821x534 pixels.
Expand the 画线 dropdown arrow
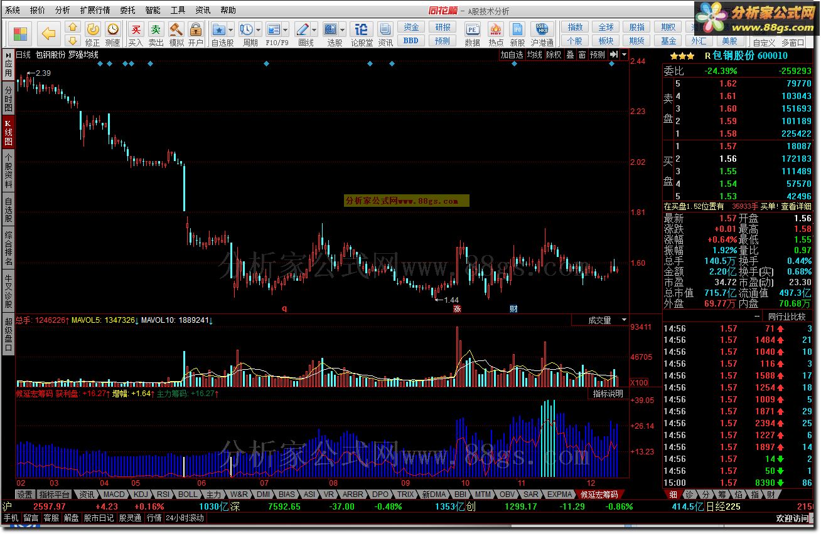[x=314, y=29]
